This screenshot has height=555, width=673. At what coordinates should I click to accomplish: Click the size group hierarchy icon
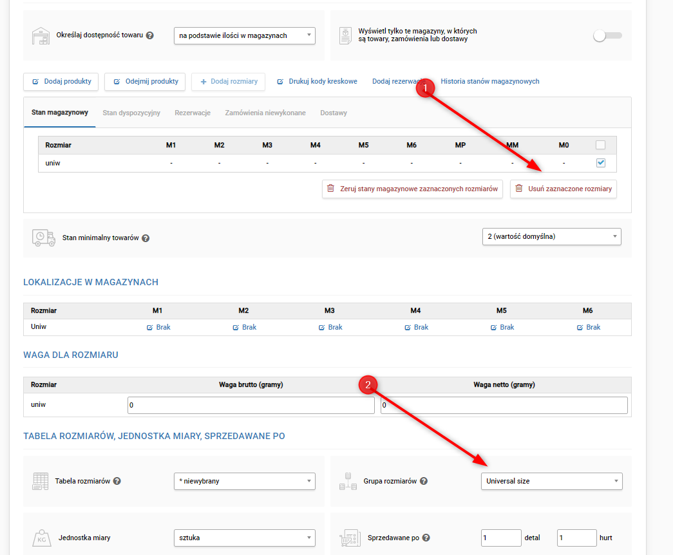click(x=348, y=481)
